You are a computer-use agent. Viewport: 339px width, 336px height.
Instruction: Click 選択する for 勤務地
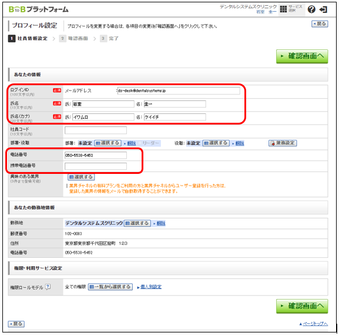point(137,223)
